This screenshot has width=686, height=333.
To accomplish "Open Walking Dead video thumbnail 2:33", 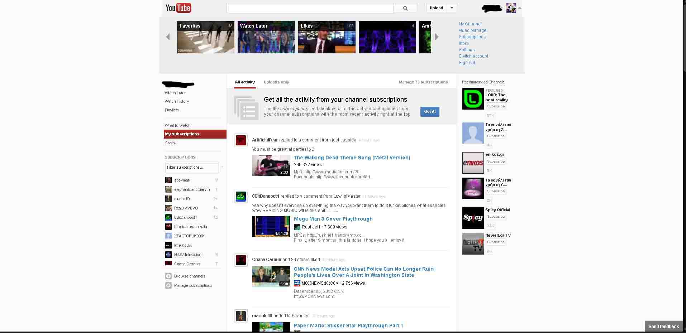I will tap(271, 165).
